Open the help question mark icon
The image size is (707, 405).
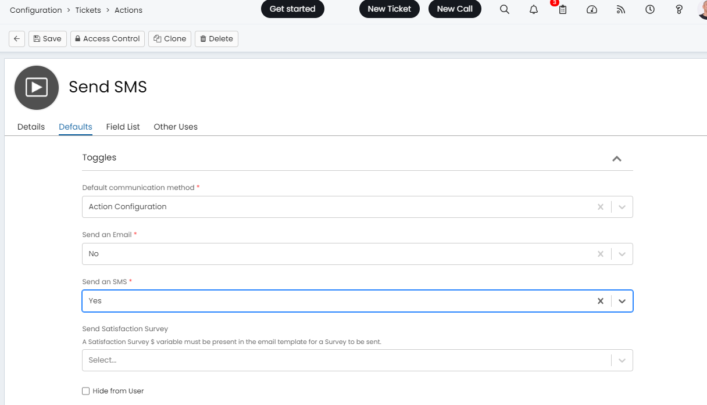point(679,9)
